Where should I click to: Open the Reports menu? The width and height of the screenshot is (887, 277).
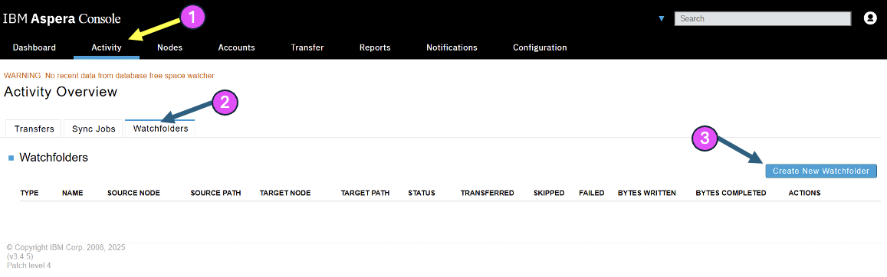(375, 47)
